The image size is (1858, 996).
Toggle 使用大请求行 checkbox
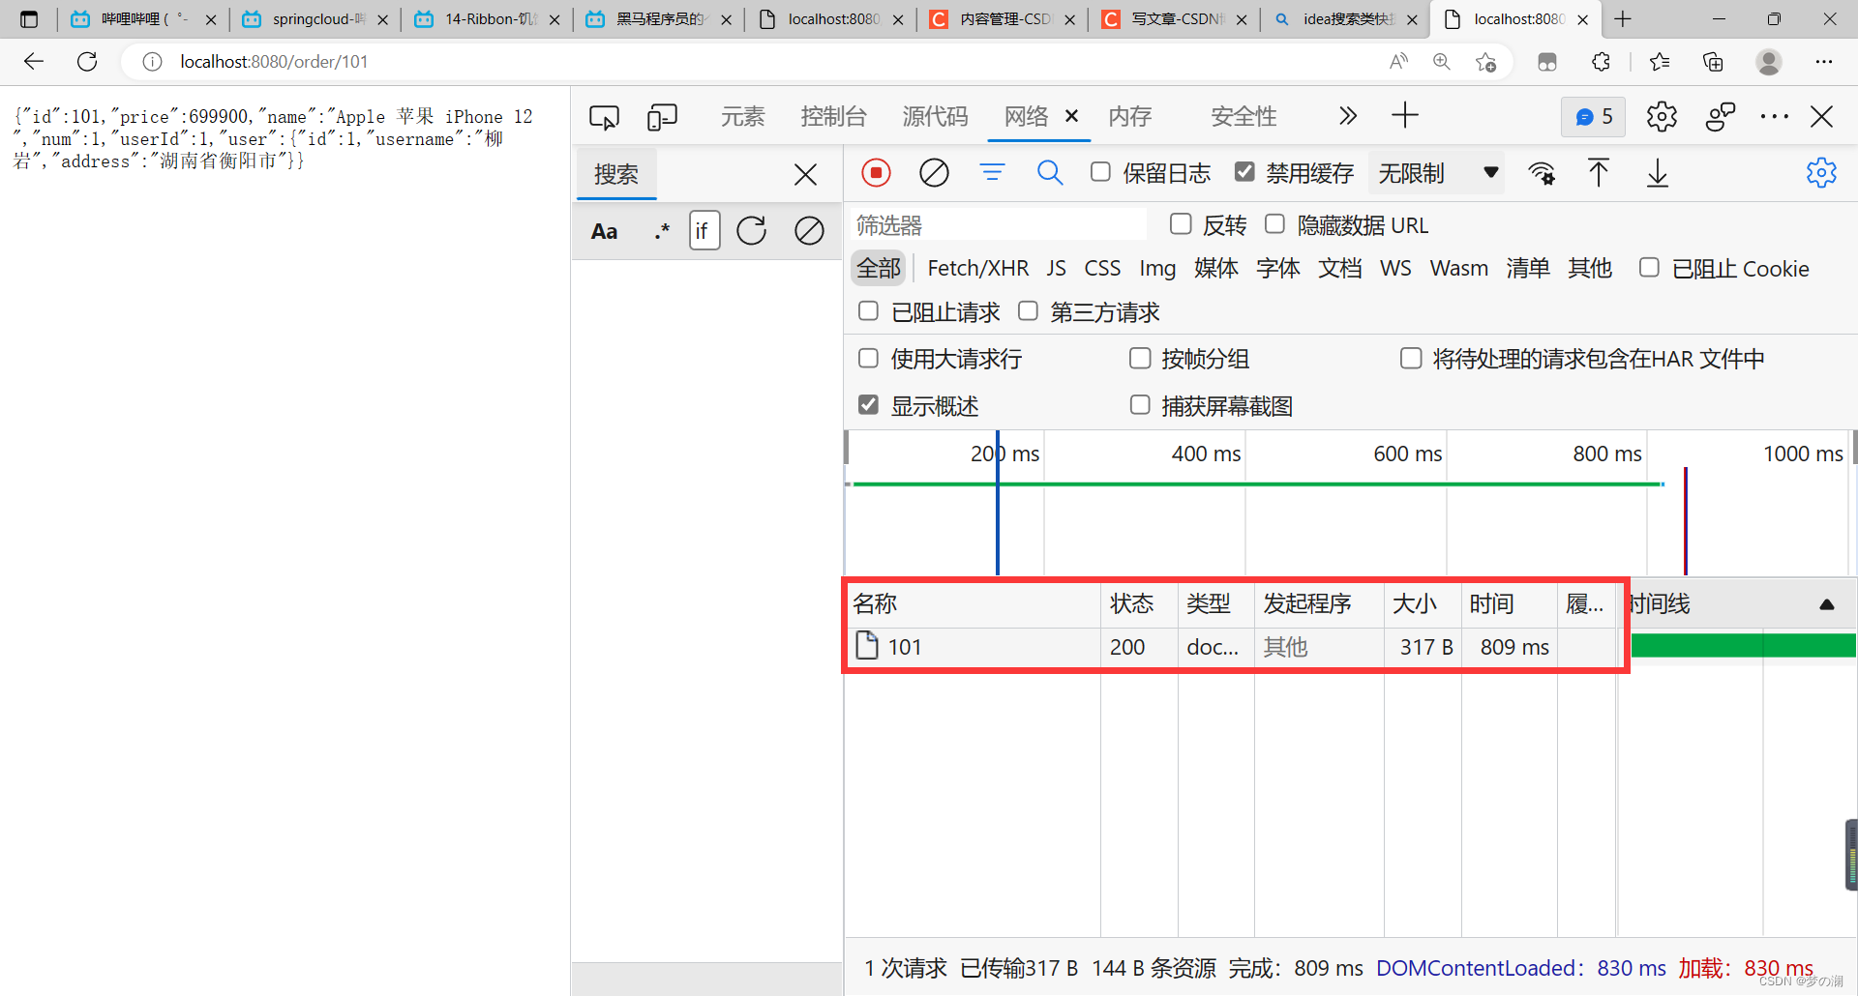[x=868, y=358]
